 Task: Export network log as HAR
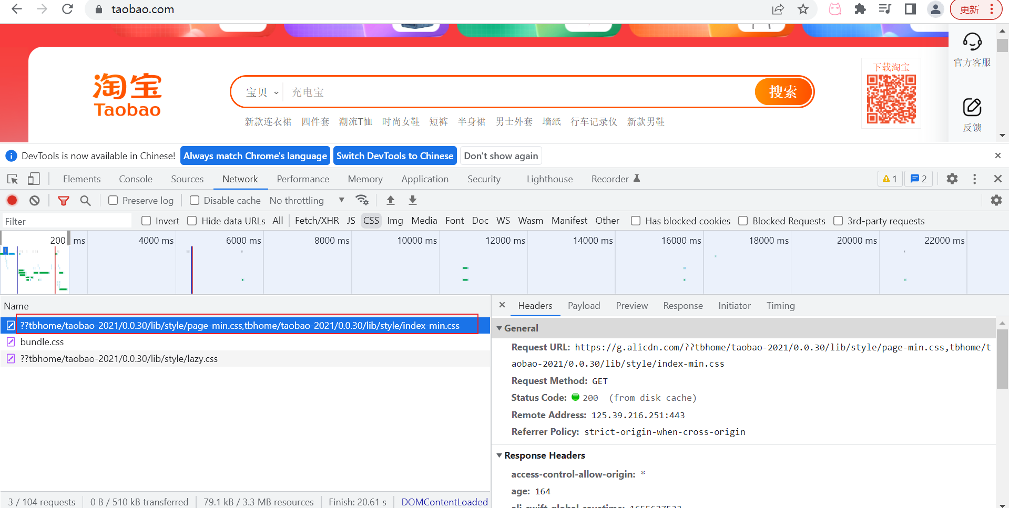point(412,200)
